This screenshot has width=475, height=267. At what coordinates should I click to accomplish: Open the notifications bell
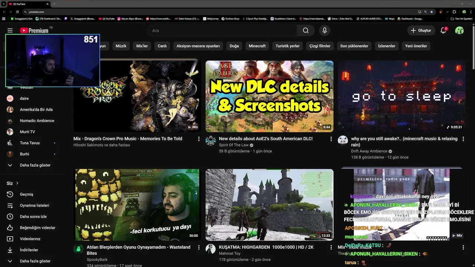click(x=443, y=30)
